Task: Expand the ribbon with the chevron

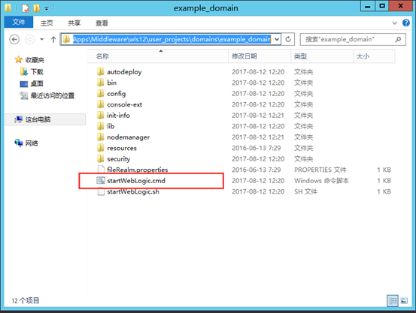Action: coord(394,23)
